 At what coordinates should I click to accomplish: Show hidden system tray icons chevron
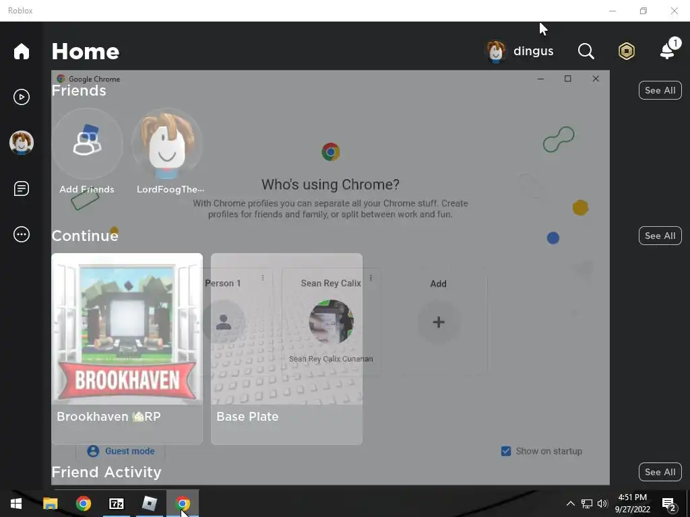(570, 504)
